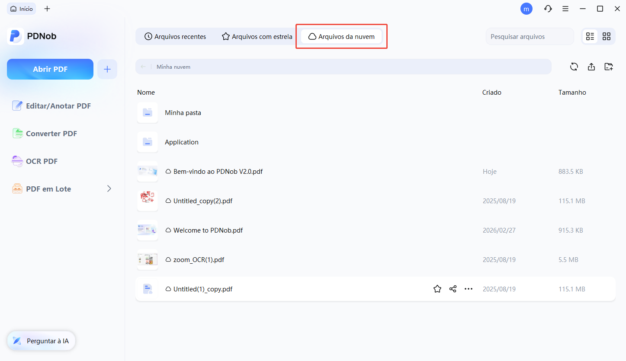This screenshot has height=361, width=626.
Task: Open the hamburger menu
Action: point(565,8)
